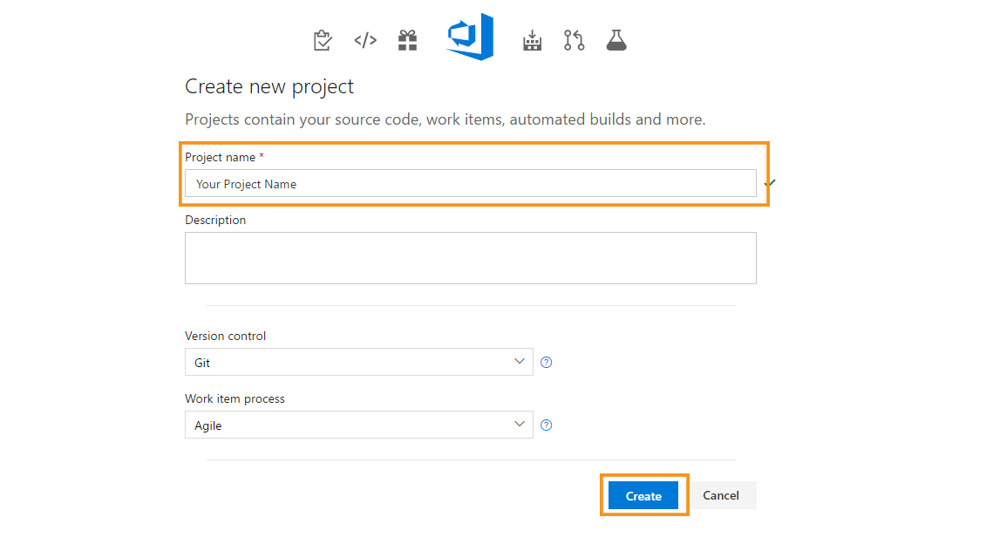The height and width of the screenshot is (558, 986).
Task: Click the Version control label text
Action: [225, 336]
